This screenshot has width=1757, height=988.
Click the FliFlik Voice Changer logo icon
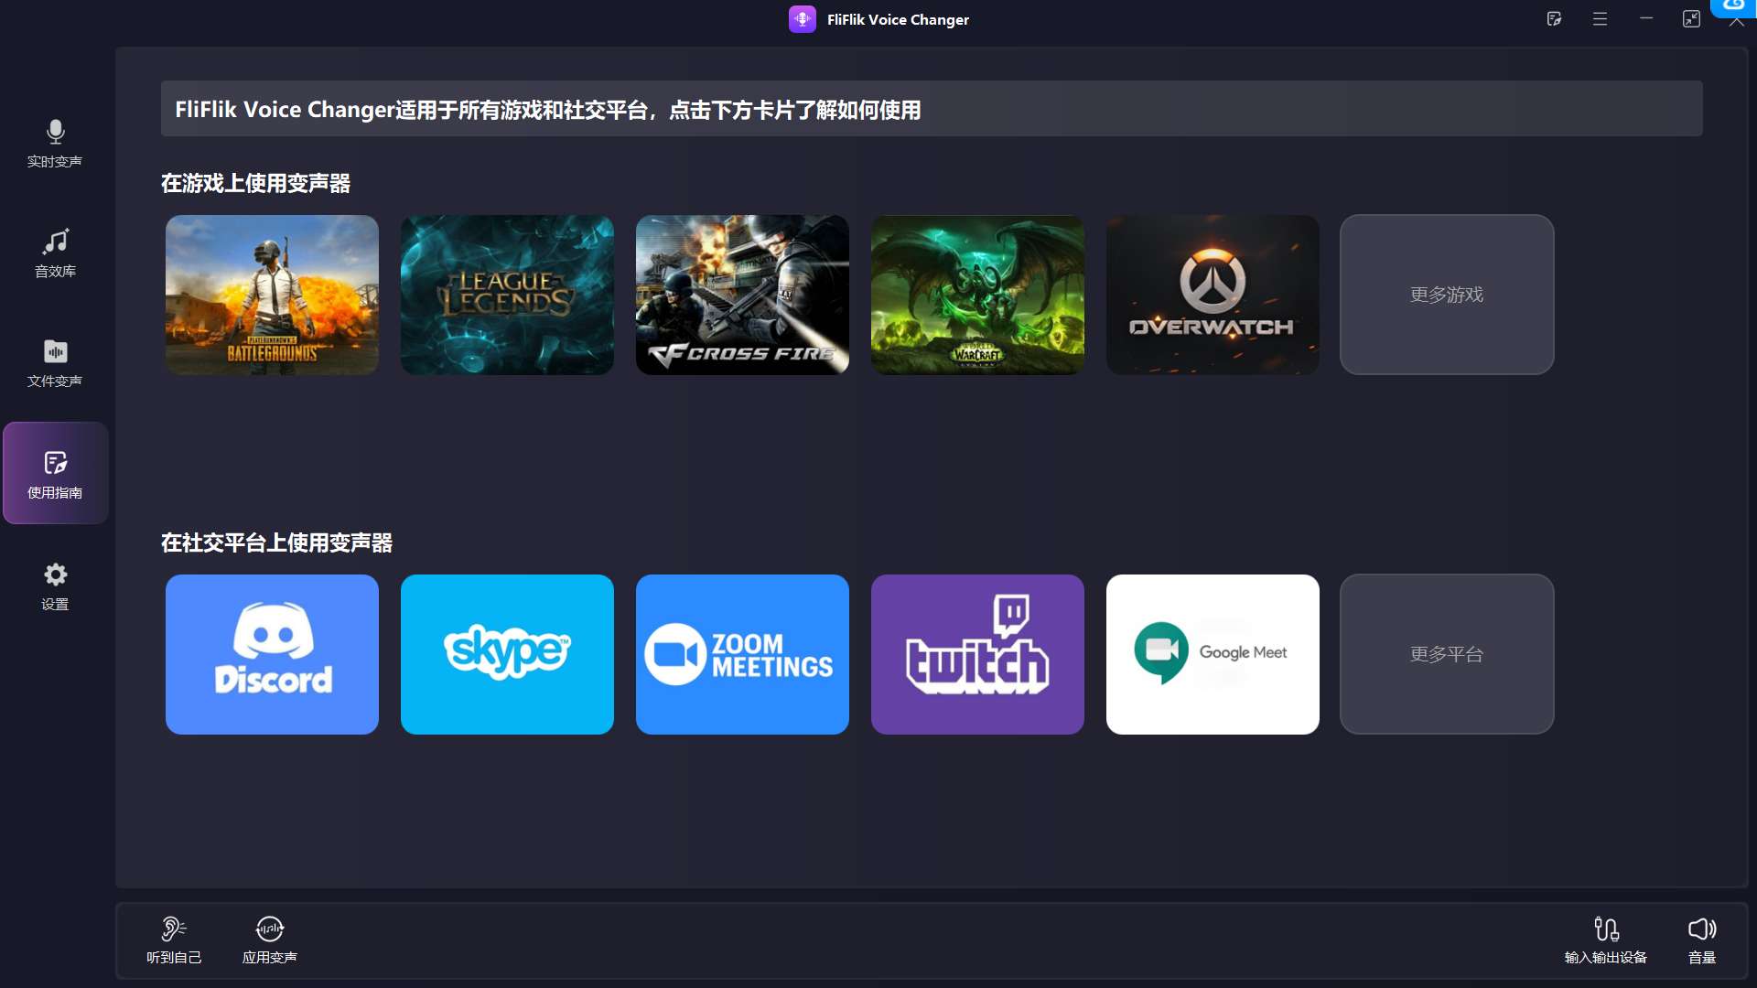pos(803,18)
